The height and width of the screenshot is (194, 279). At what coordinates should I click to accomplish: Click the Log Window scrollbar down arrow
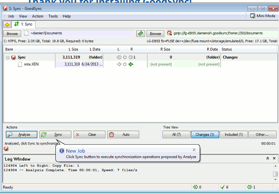pos(275,179)
